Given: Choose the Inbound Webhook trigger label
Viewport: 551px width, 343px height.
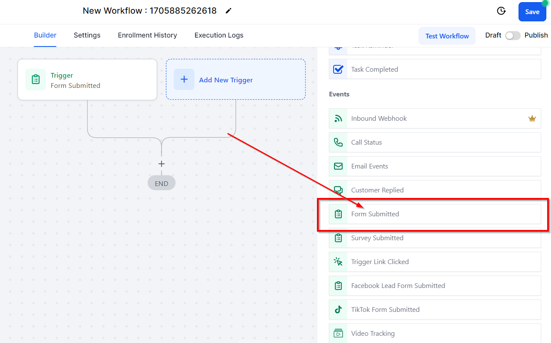Looking at the screenshot, I should (x=379, y=119).
